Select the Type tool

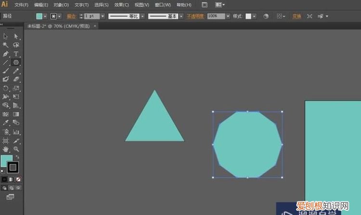click(x=16, y=54)
